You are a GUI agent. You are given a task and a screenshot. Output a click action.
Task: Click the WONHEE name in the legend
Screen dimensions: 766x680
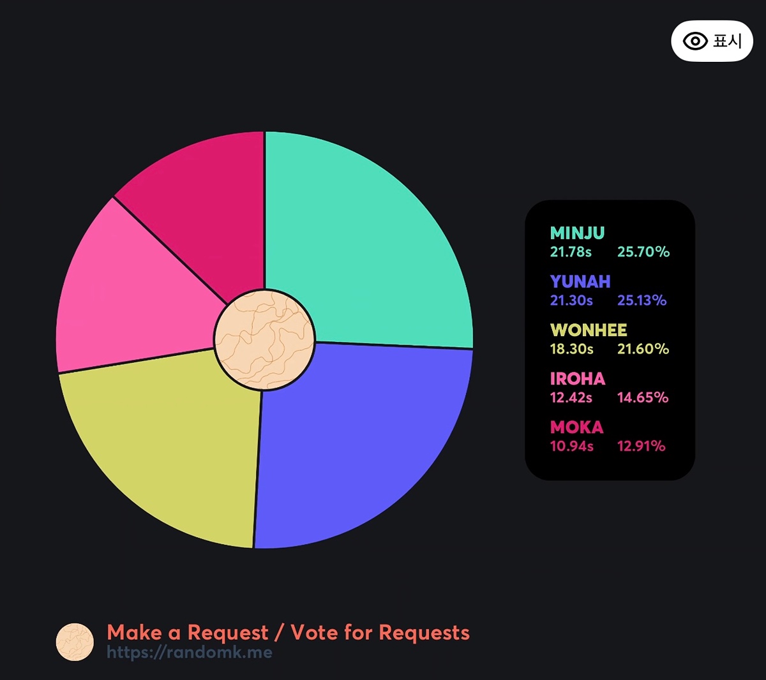(589, 330)
